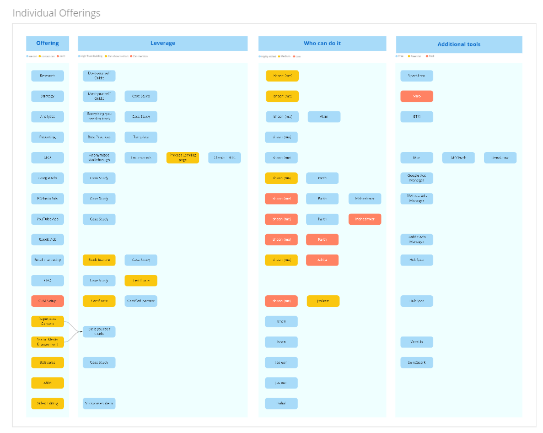Click the Showcase videos card

(99, 403)
